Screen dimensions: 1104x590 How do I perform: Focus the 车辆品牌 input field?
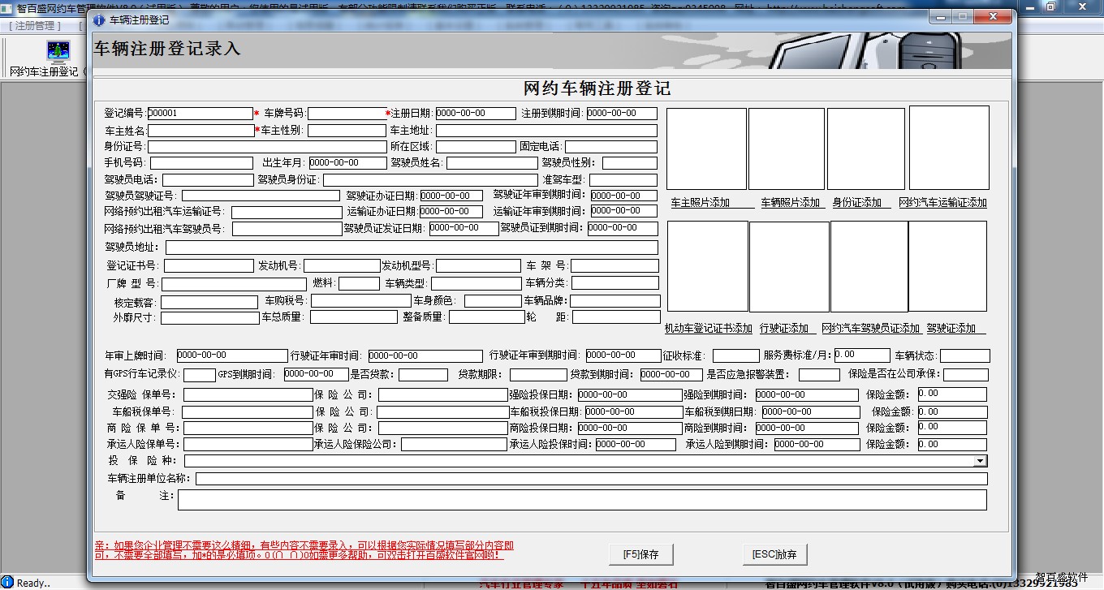[x=615, y=301]
